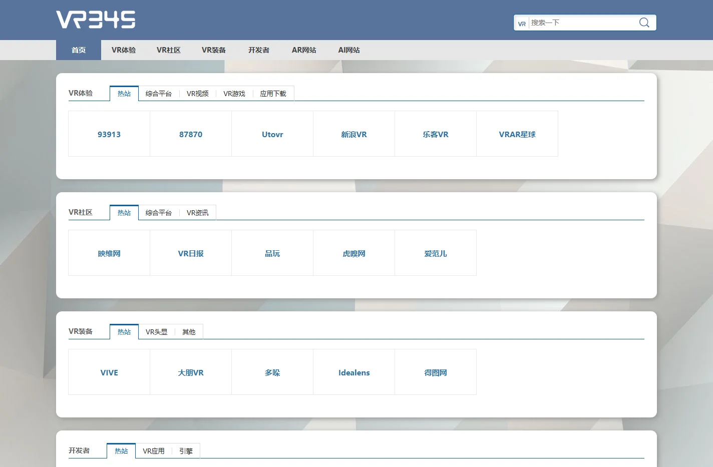
Task: Open the 乐客VR link
Action: pos(436,134)
